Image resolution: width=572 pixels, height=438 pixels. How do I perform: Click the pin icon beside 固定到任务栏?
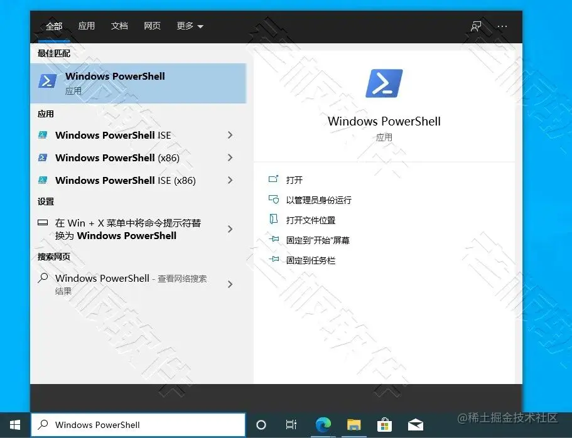[x=274, y=259]
